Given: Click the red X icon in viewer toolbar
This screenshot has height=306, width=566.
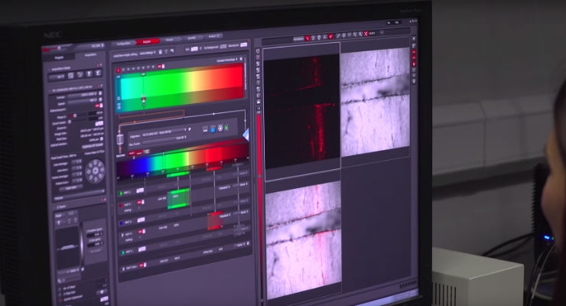Looking at the screenshot, I should [366, 34].
